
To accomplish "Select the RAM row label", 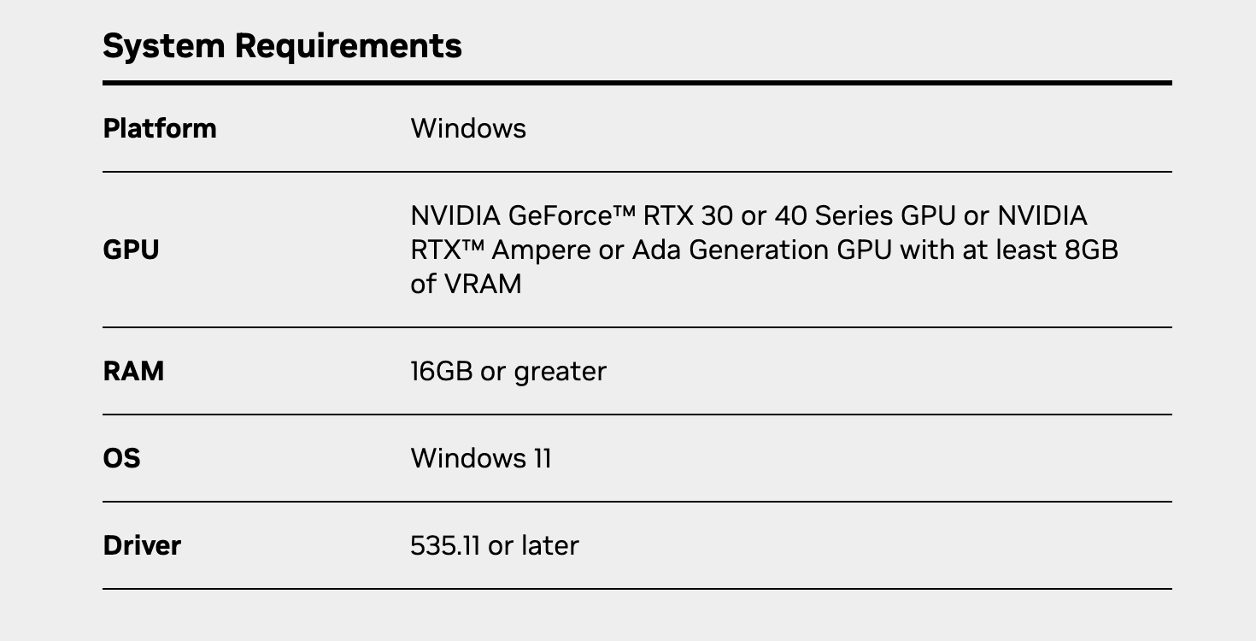I will point(133,371).
